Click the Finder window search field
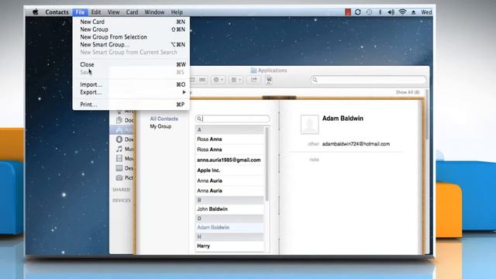The height and width of the screenshot is (279, 496). click(x=369, y=80)
